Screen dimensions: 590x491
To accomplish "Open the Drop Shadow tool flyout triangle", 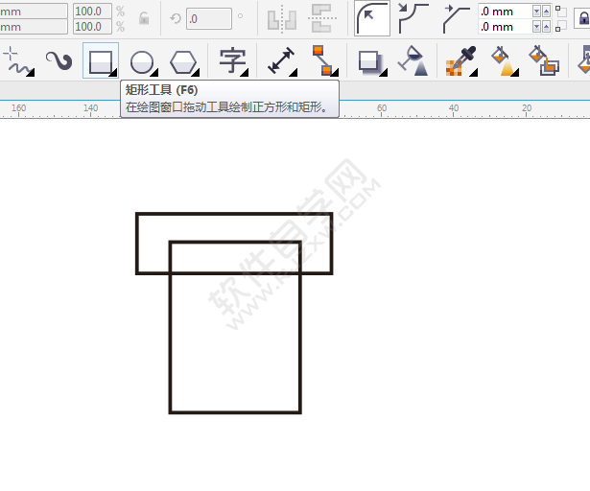I will point(384,73).
